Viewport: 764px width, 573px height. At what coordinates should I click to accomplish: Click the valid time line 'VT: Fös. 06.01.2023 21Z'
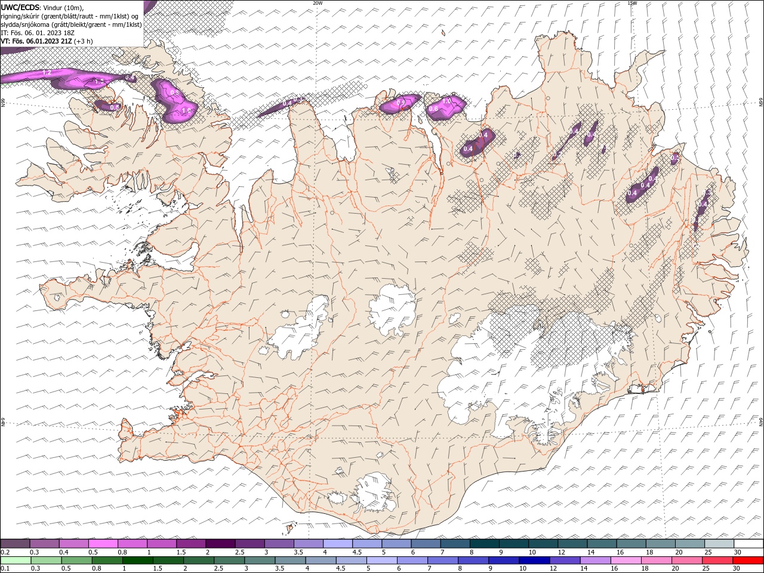(36, 41)
